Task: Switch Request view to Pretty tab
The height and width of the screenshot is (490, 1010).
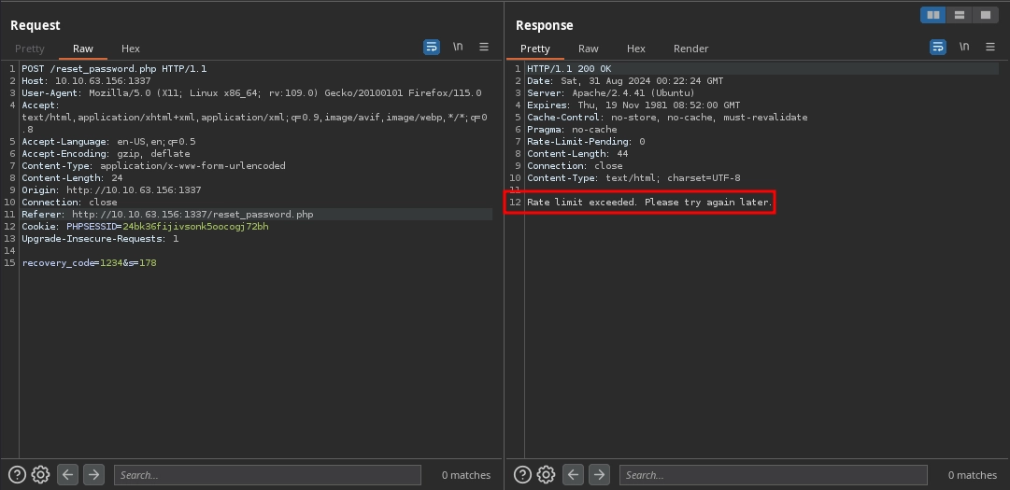Action: click(x=29, y=49)
